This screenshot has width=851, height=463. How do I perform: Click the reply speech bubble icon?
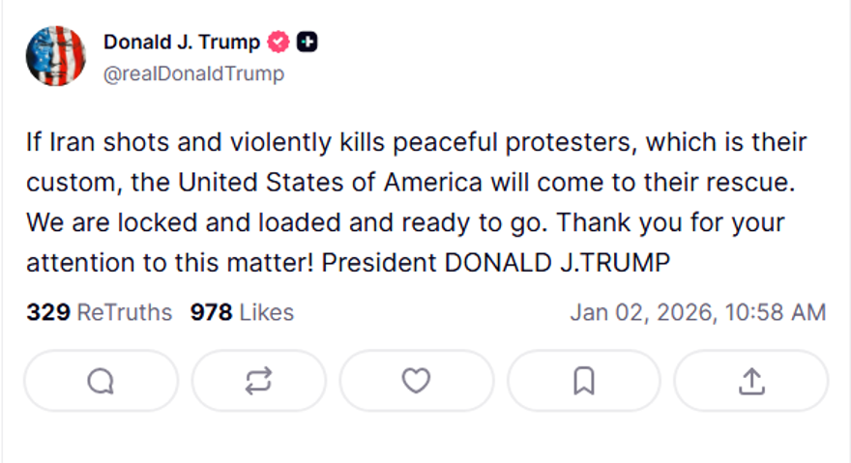101,382
